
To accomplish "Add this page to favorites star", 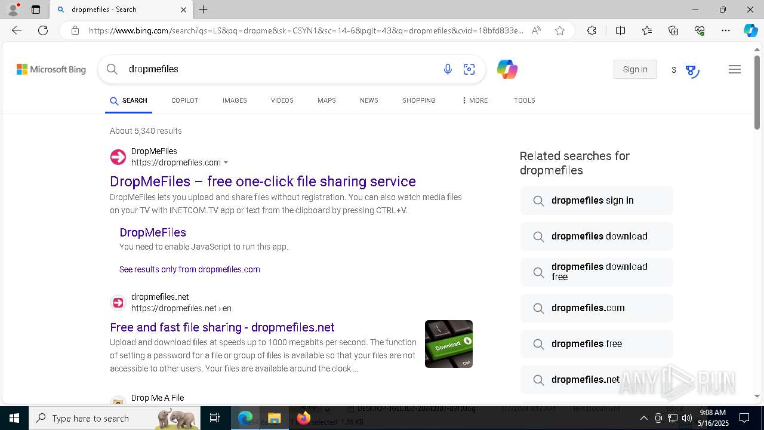I will point(560,30).
